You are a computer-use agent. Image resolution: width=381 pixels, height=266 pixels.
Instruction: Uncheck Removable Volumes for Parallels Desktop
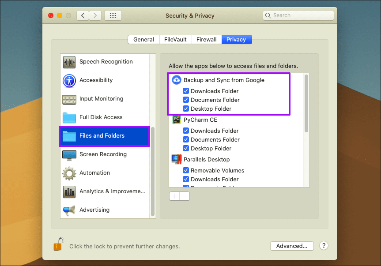tap(186, 170)
